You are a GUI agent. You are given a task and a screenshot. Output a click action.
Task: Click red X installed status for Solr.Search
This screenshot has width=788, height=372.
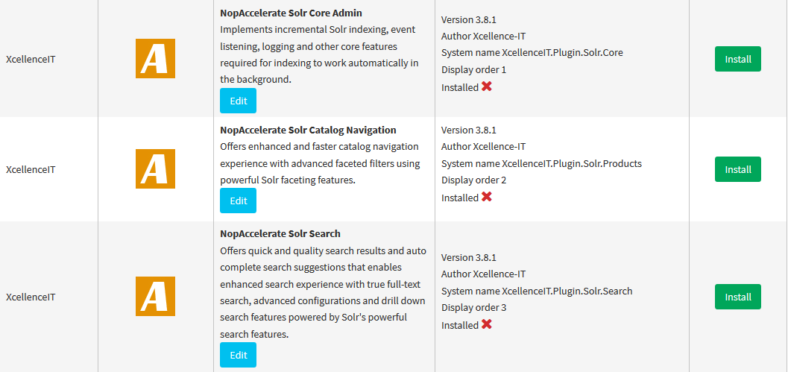point(486,324)
